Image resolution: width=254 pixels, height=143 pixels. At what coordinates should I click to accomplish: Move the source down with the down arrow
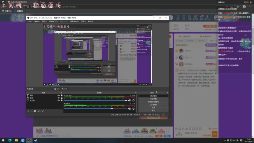pos(43,111)
